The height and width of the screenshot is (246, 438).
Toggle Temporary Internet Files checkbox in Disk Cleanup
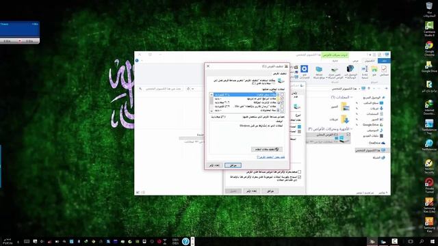(282, 102)
